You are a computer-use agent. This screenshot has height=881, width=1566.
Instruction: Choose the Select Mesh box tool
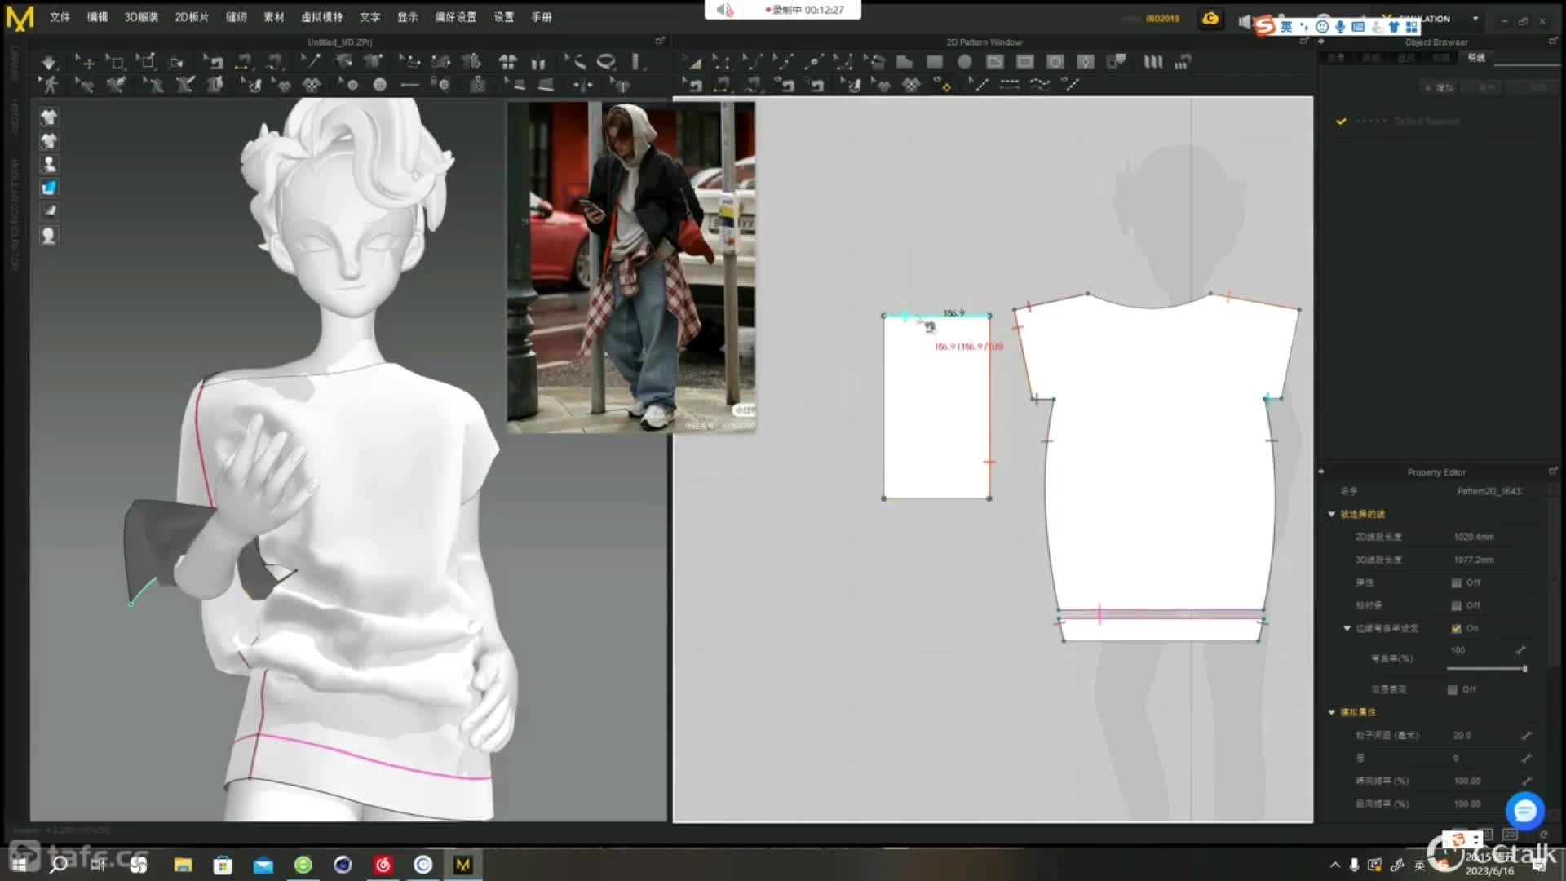click(115, 62)
